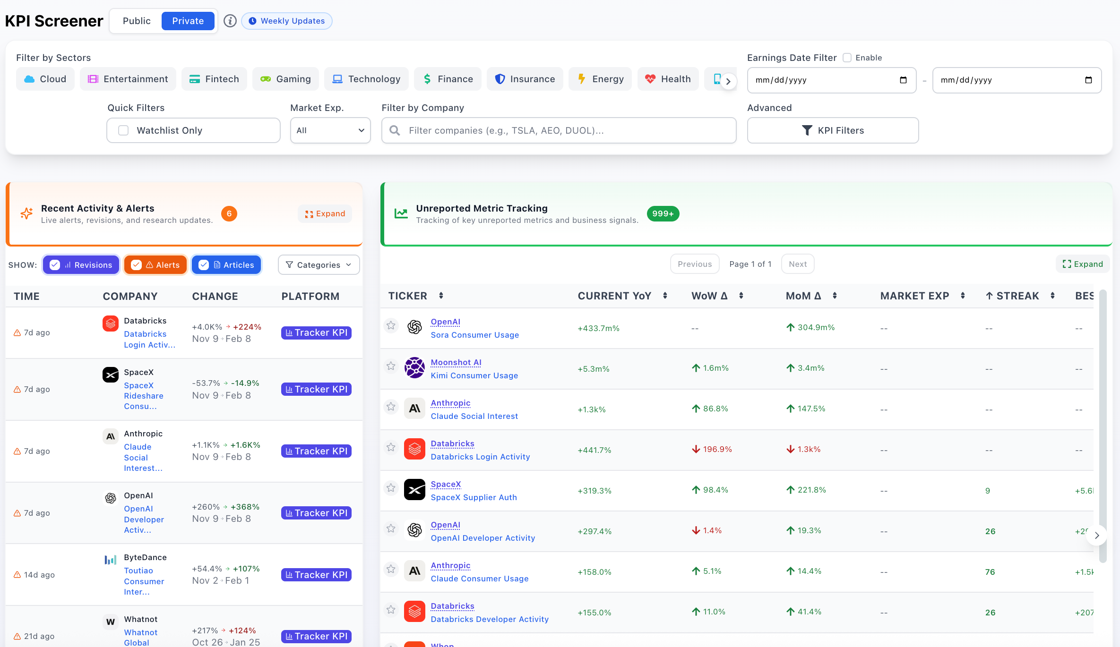The height and width of the screenshot is (647, 1120).
Task: Click the SpaceX logo in Supplier Auth row
Action: [414, 490]
